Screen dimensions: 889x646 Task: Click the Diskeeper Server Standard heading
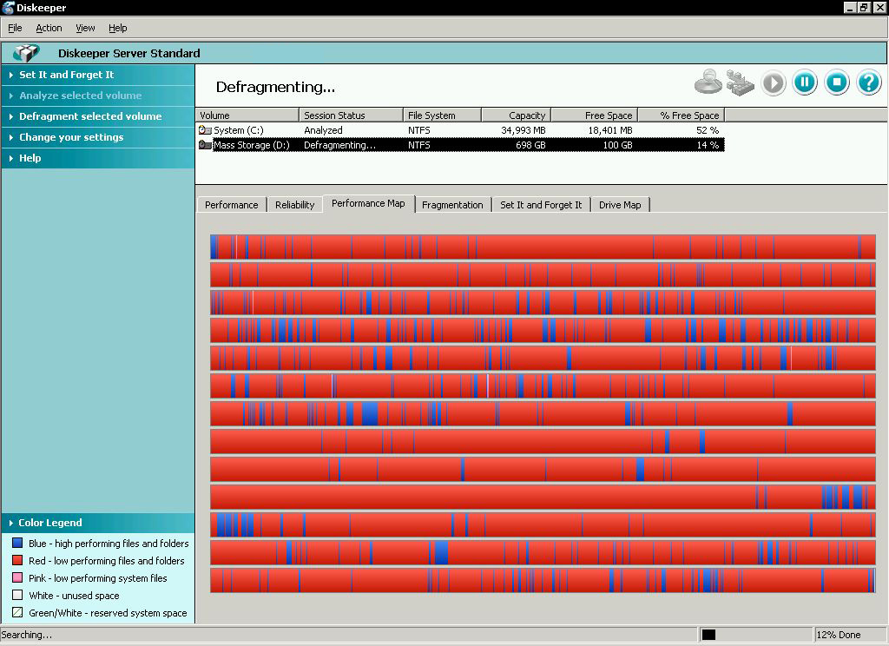point(129,53)
